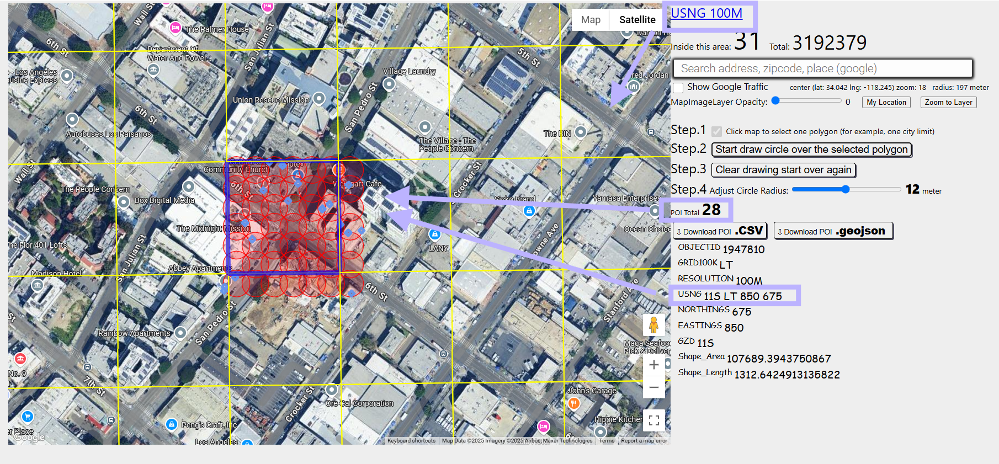Viewport: 999px width, 464px height.
Task: Select Fred Jordan museum marker
Action: [x=634, y=86]
